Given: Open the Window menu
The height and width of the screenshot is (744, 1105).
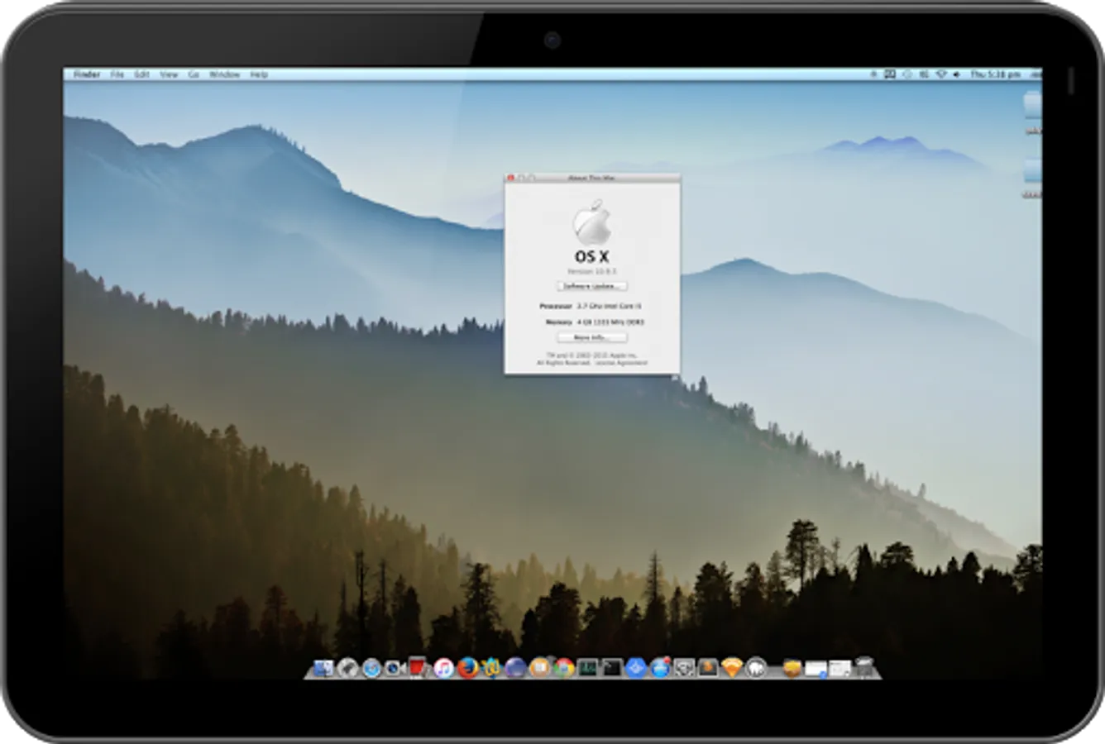Looking at the screenshot, I should tap(224, 74).
